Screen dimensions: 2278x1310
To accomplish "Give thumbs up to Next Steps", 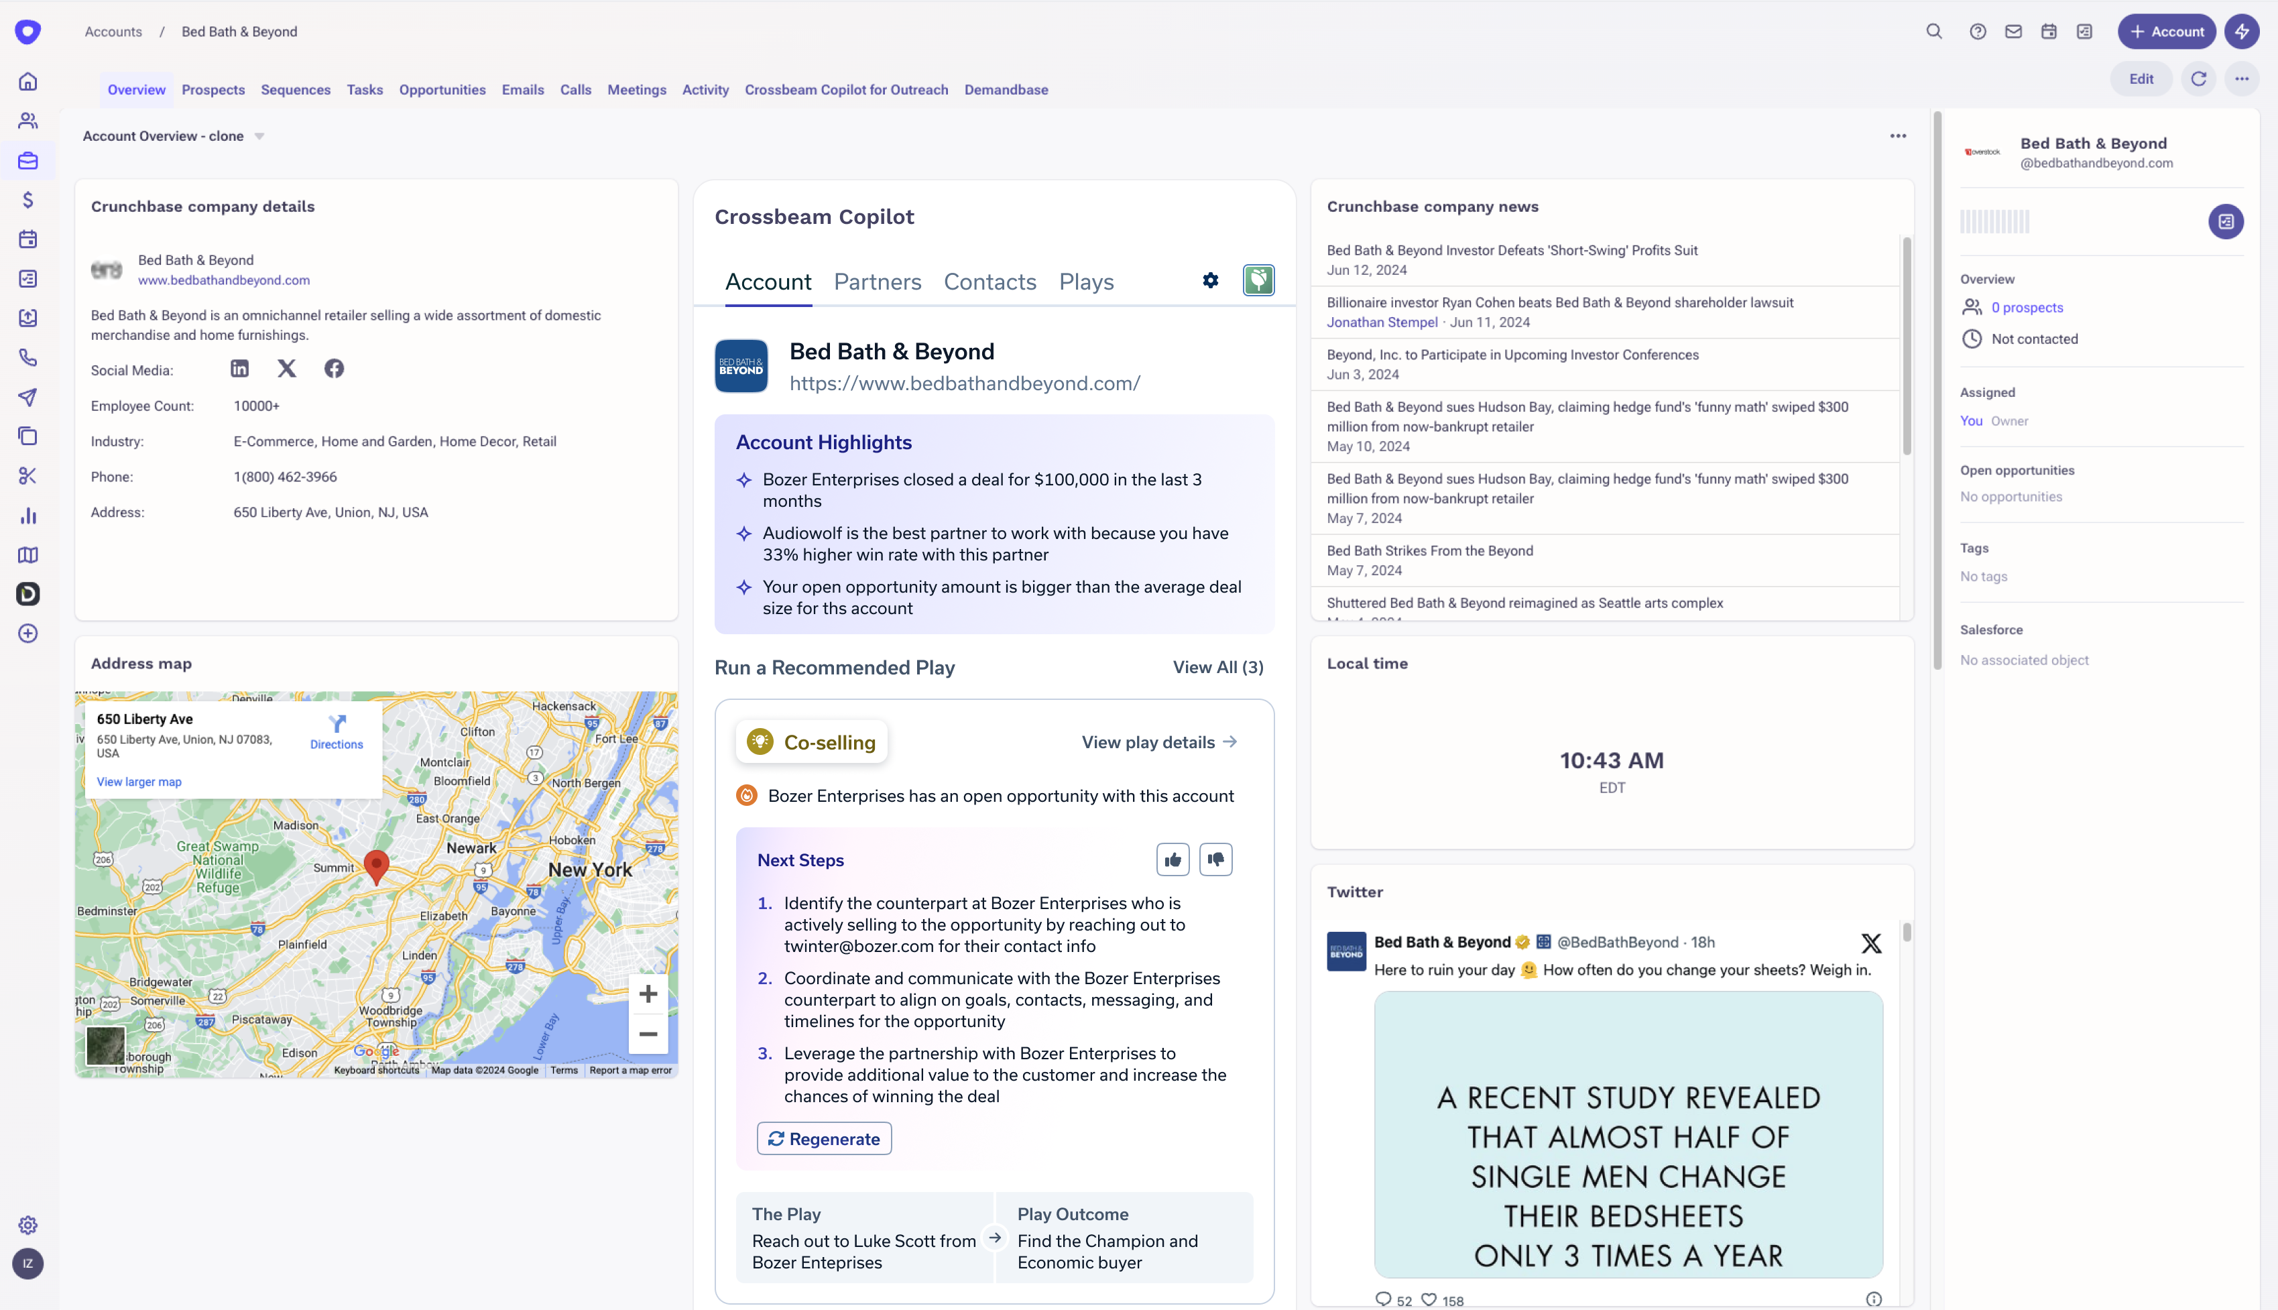I will point(1173,860).
